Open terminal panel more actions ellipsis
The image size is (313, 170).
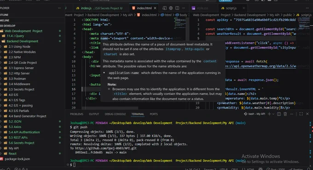click(x=292, y=114)
